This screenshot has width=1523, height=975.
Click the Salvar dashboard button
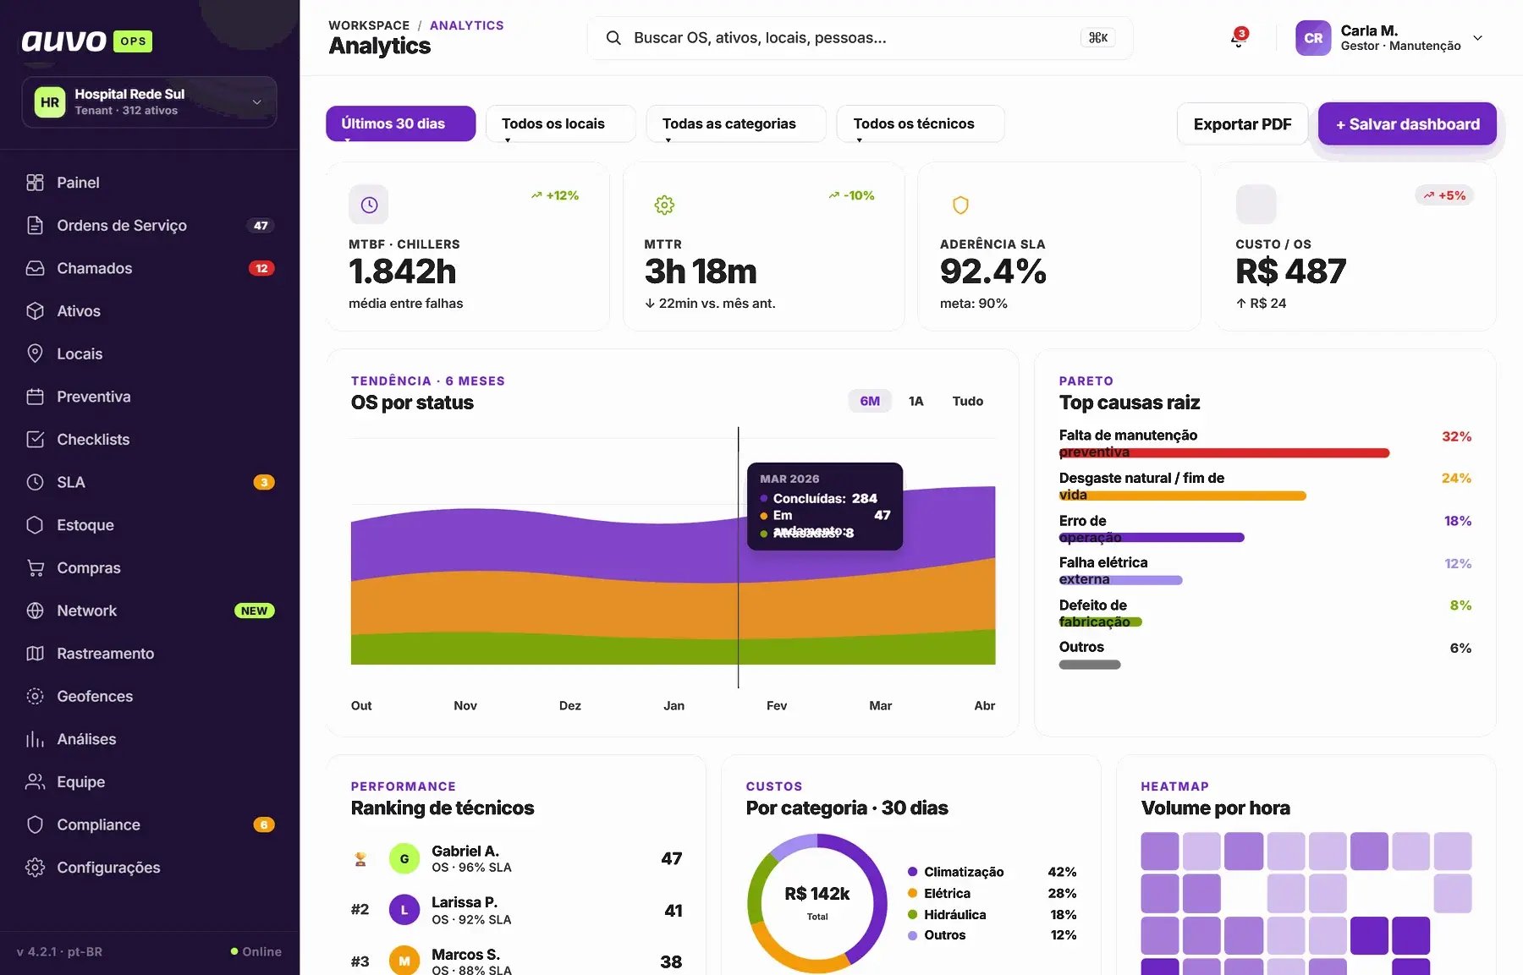[x=1407, y=124]
